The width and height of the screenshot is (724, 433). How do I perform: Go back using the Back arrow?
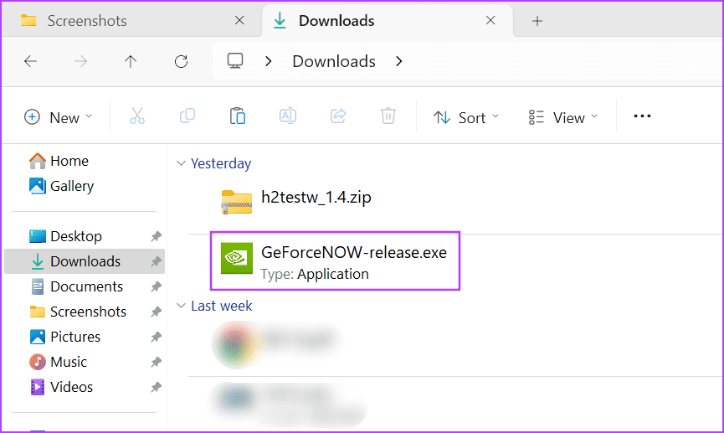30,61
